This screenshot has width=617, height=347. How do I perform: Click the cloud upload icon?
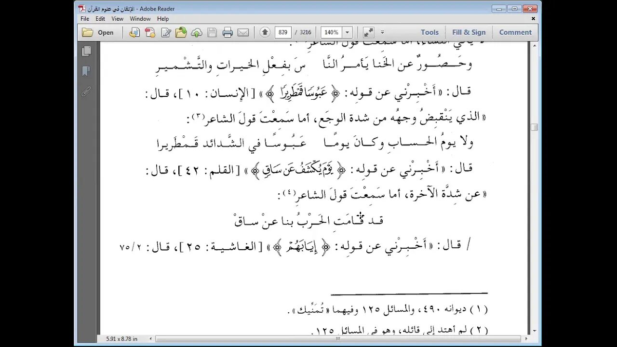[197, 32]
